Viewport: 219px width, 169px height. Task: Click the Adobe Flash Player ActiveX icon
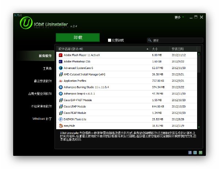(x=61, y=55)
